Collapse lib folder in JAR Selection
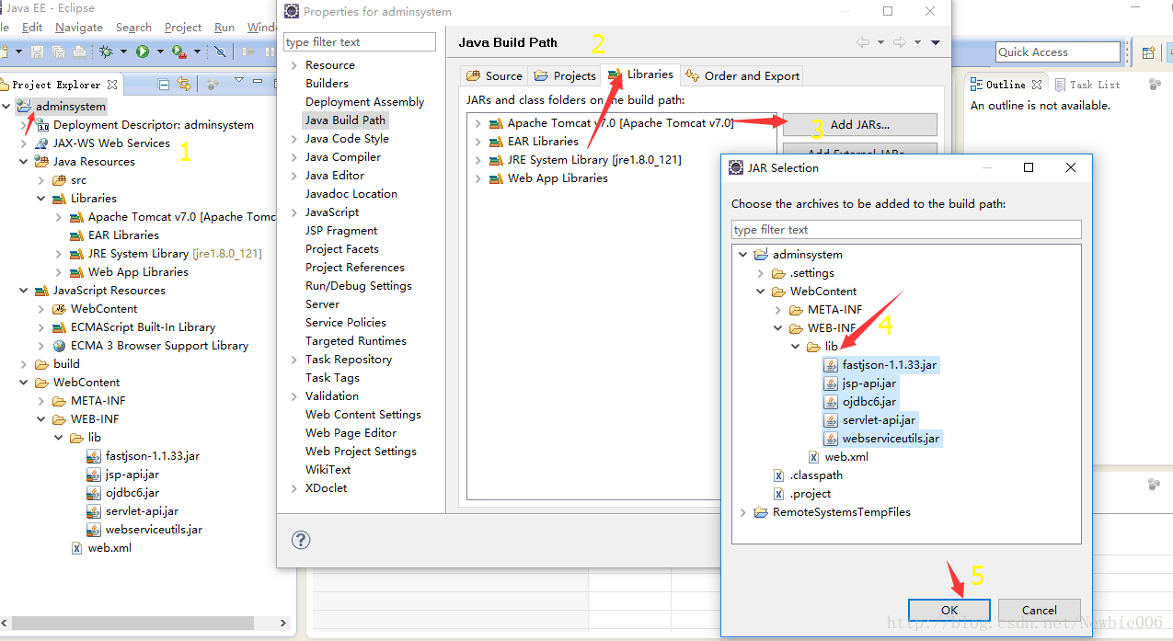 (x=796, y=347)
